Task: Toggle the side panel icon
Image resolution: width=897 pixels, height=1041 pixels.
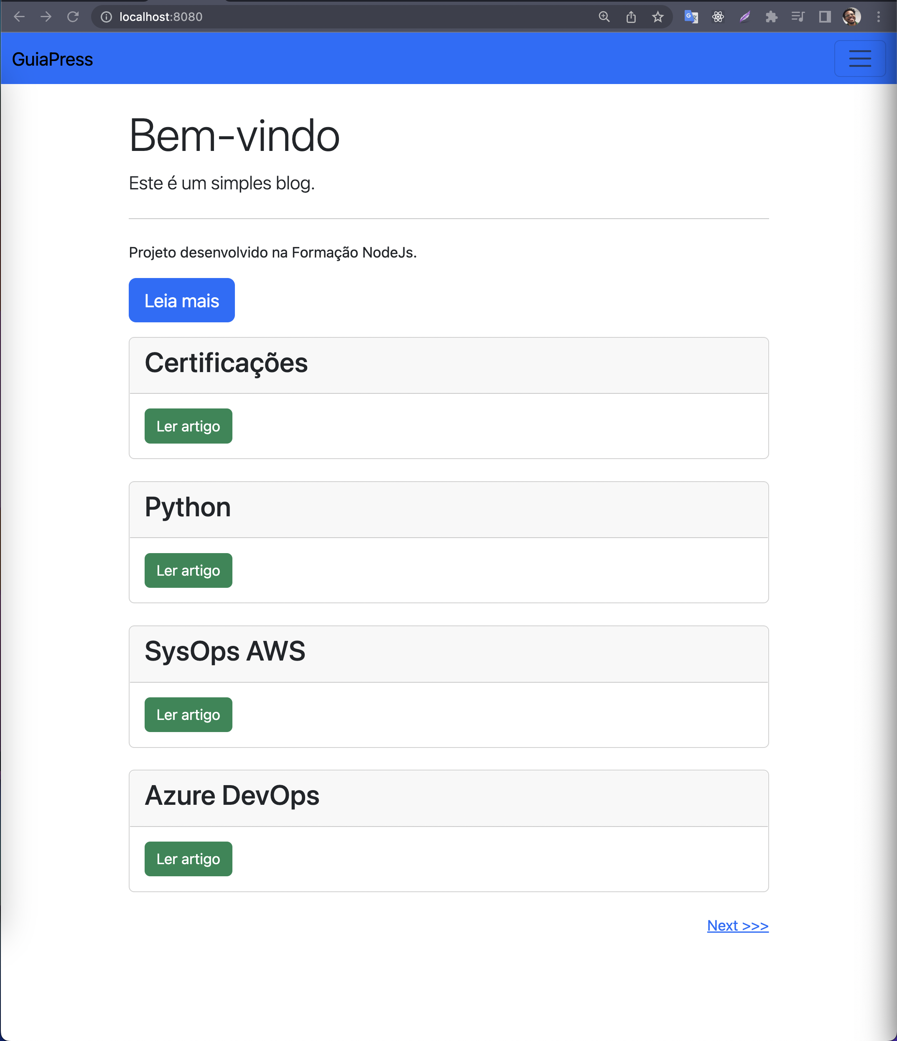Action: [x=824, y=17]
